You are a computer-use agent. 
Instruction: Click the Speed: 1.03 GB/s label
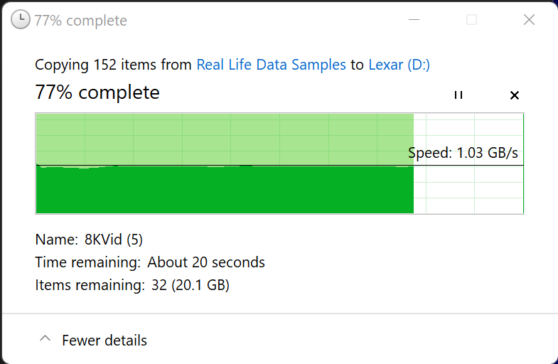click(463, 153)
